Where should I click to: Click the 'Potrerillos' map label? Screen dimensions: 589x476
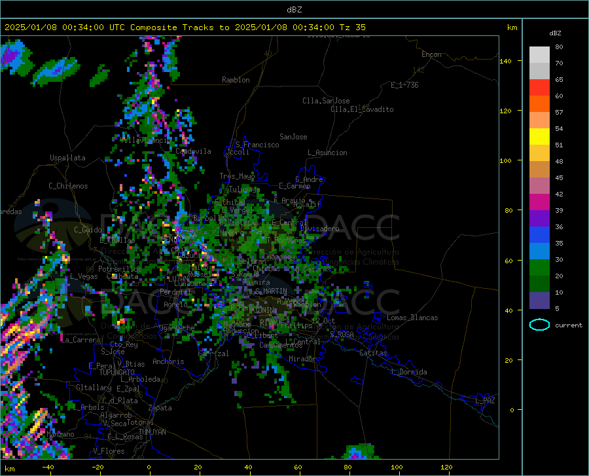(120, 269)
